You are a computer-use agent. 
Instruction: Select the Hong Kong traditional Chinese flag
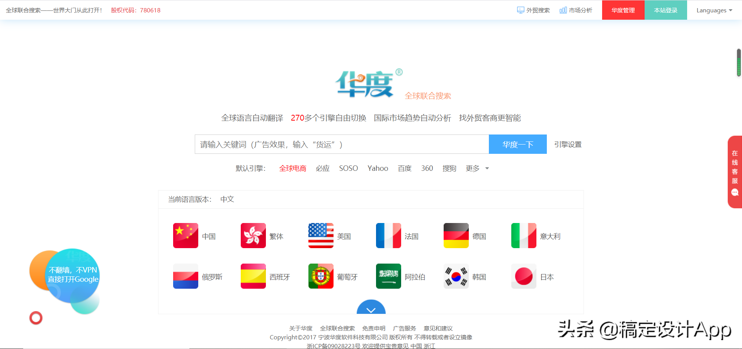(253, 235)
